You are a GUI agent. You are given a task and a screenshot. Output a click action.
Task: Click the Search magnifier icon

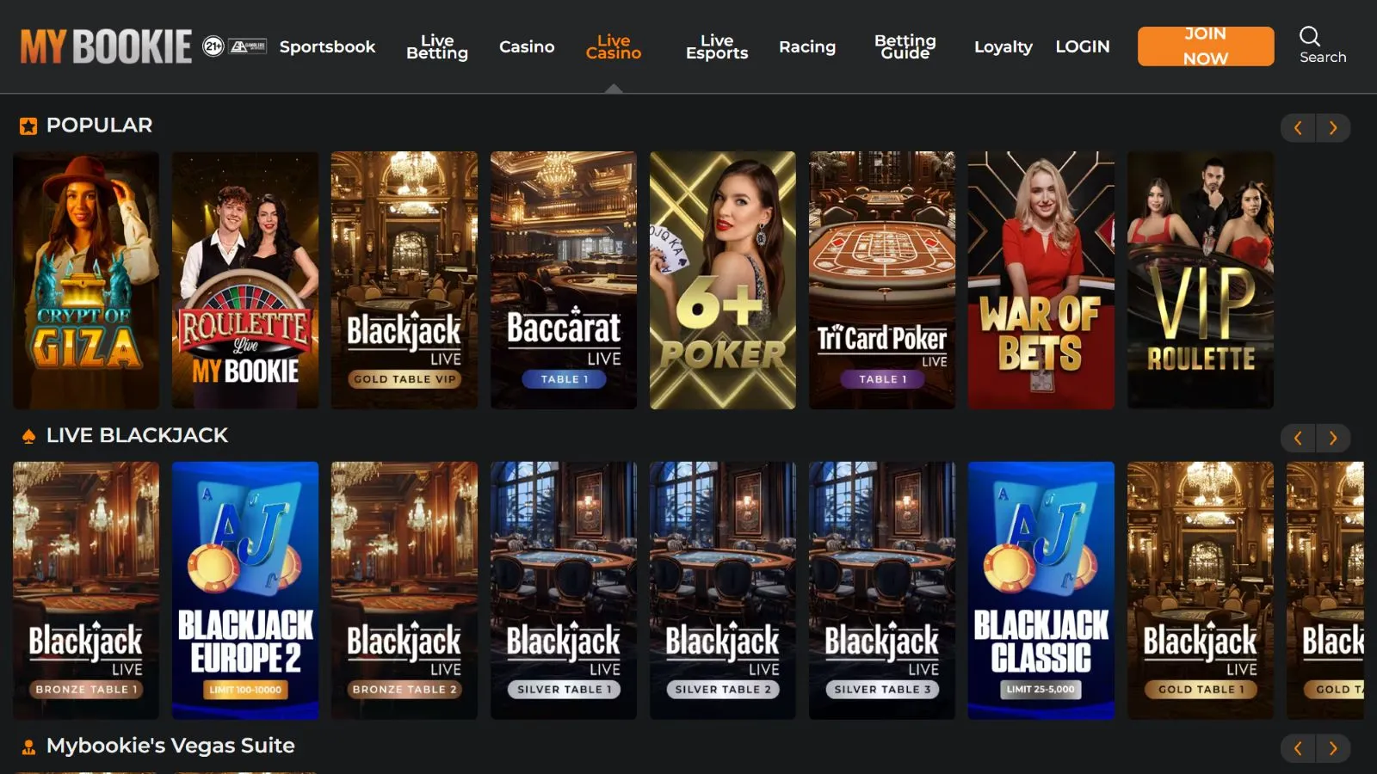[x=1309, y=36]
